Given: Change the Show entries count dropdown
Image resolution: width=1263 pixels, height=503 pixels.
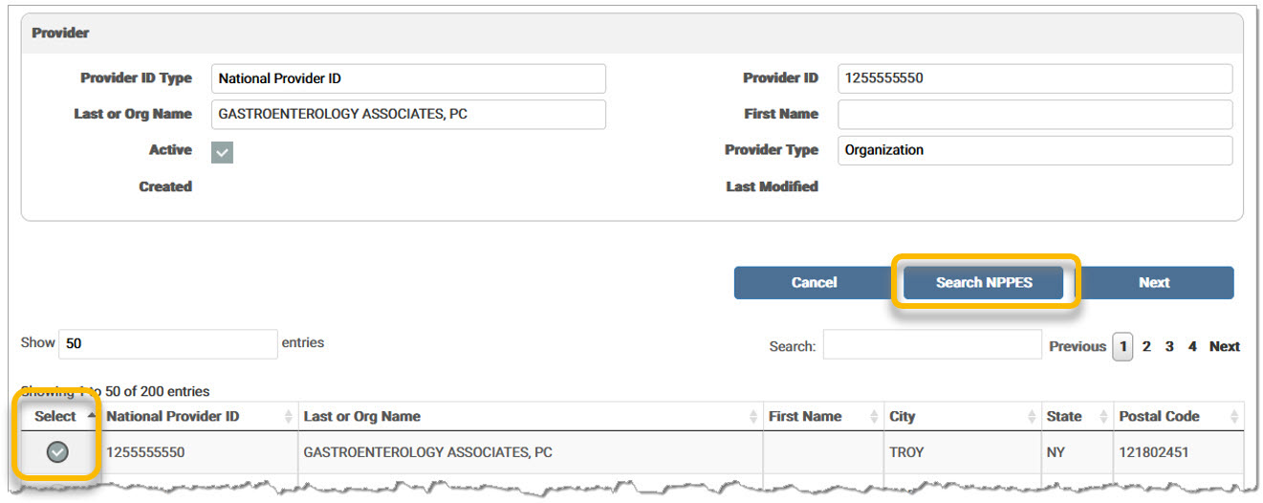Looking at the screenshot, I should [168, 344].
